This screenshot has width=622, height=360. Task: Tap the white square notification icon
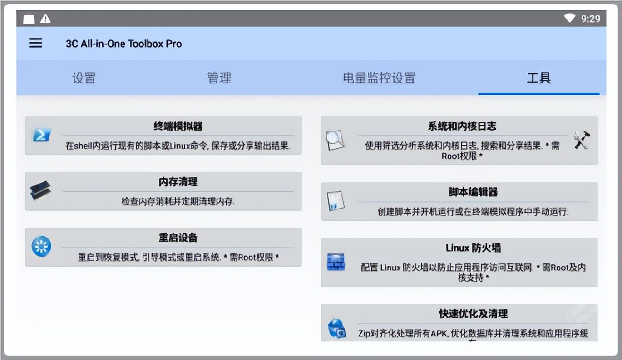[x=29, y=19]
